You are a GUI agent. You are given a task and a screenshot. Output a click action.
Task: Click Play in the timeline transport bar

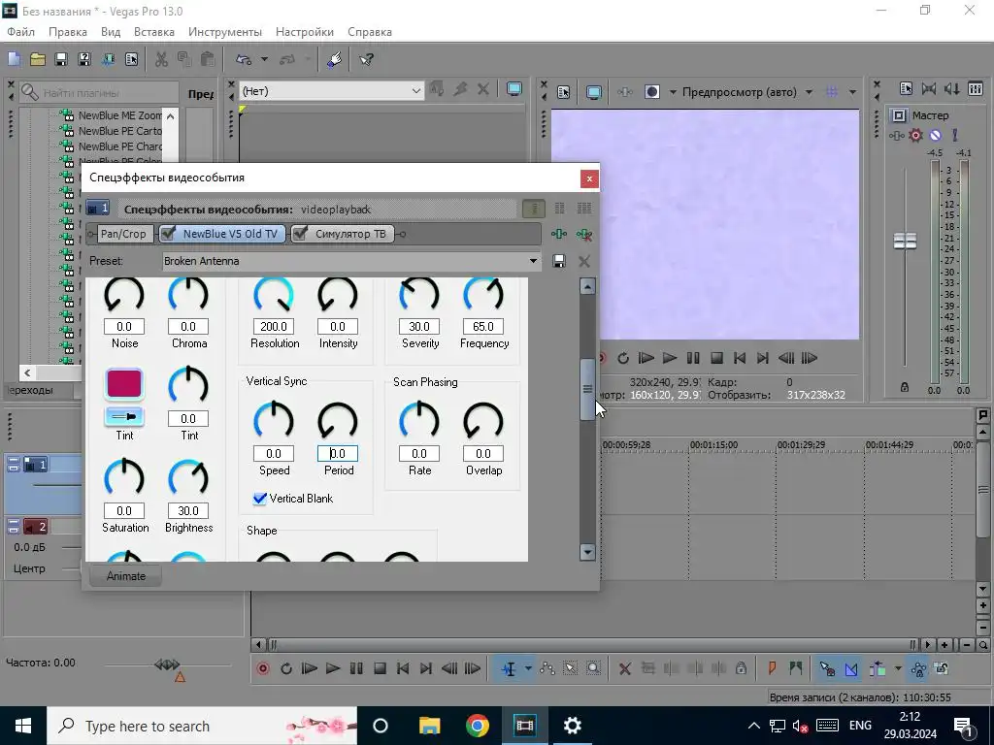coord(332,668)
